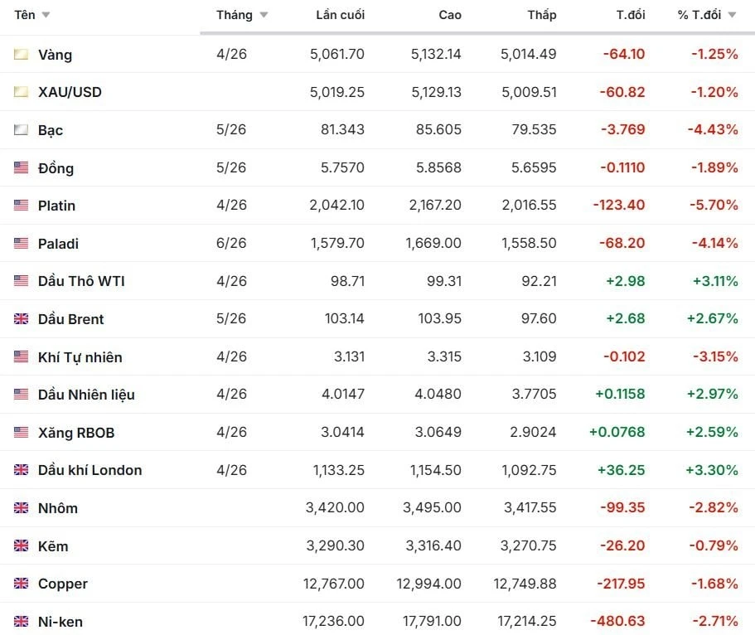Click the gold icon beside XAU/USD

[x=21, y=92]
